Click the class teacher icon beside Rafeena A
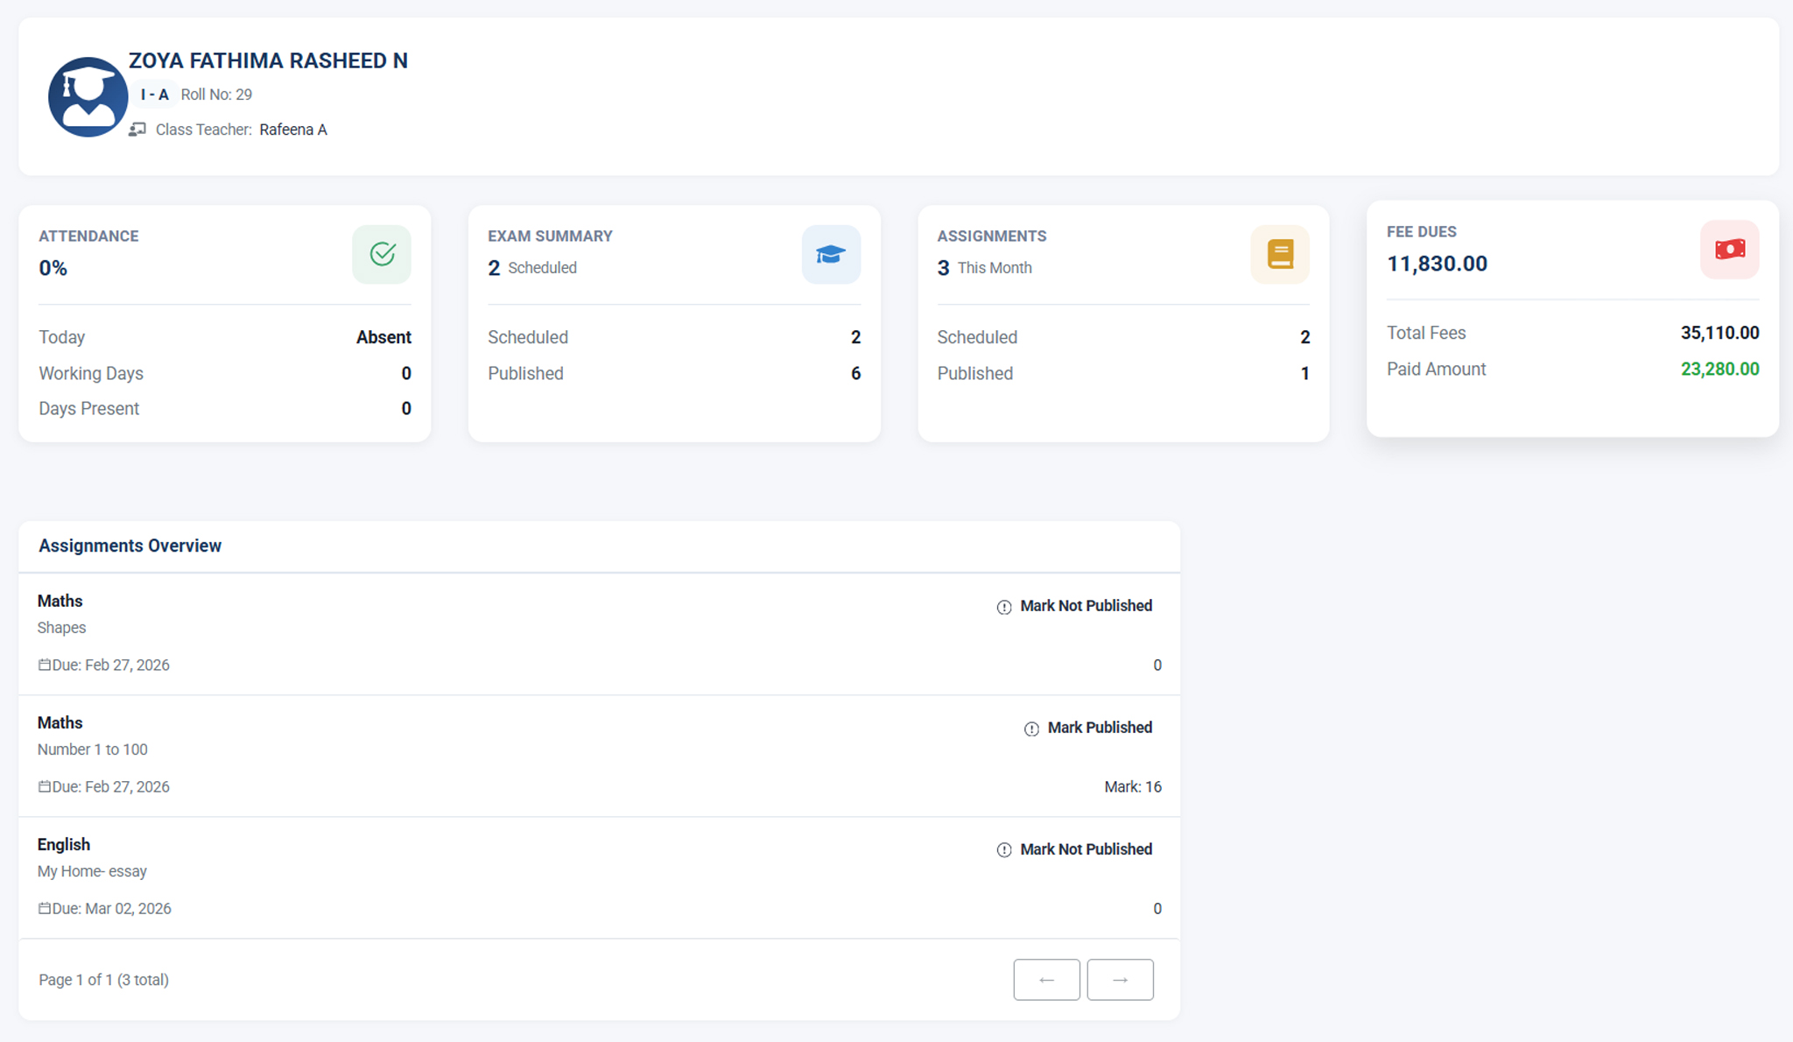Screen dimensions: 1793x1042 pyautogui.click(x=137, y=130)
